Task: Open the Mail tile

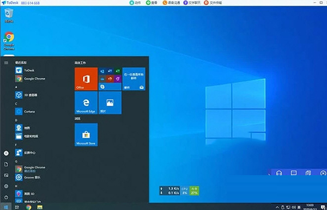Action: (134, 79)
